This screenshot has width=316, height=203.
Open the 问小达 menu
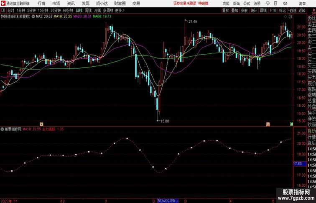point(102,3)
